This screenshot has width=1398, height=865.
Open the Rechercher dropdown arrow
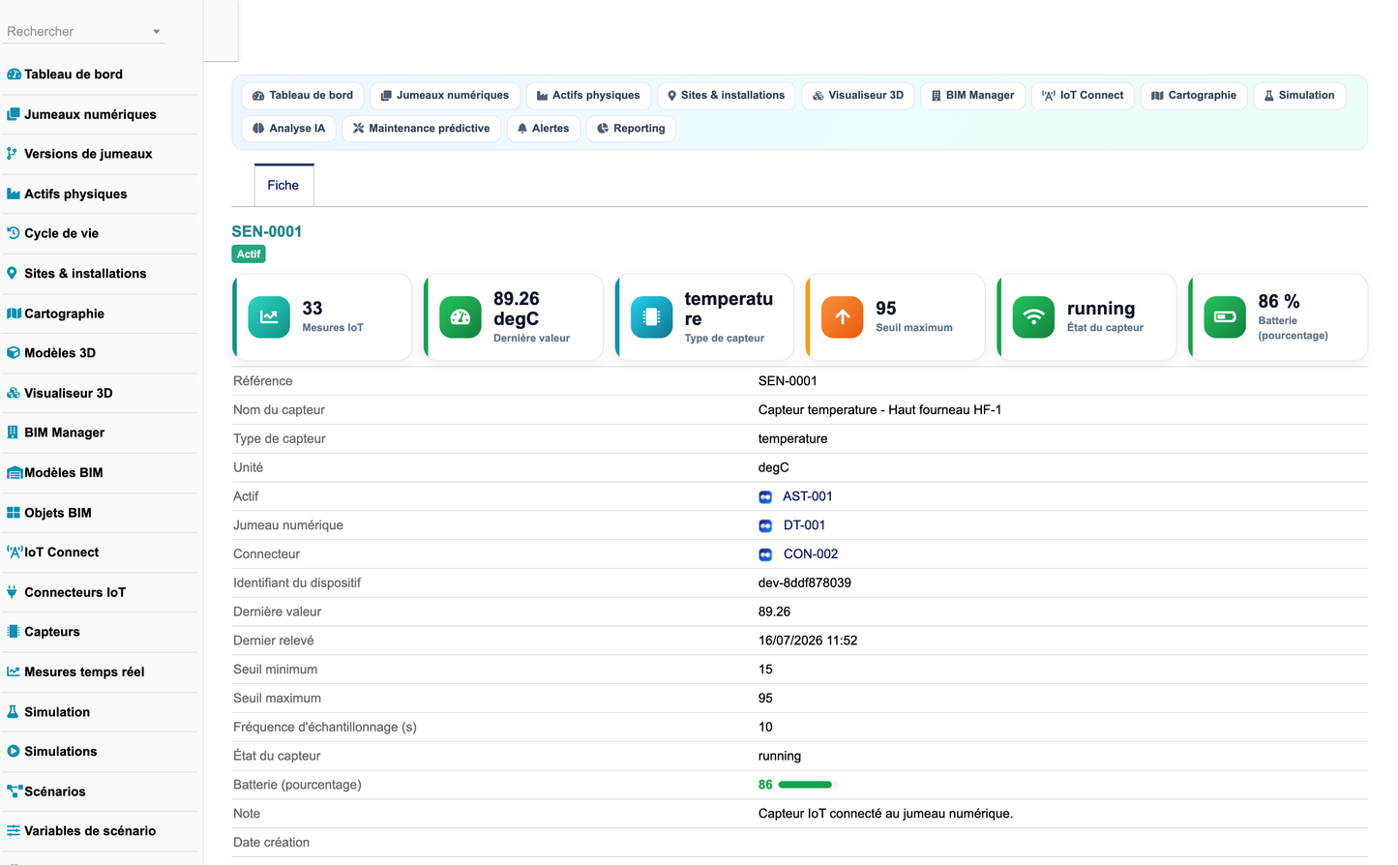(156, 32)
